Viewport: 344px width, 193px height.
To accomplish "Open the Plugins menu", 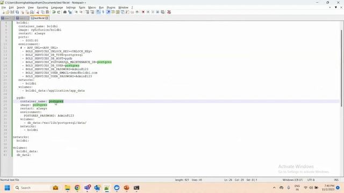I will coord(111,8).
